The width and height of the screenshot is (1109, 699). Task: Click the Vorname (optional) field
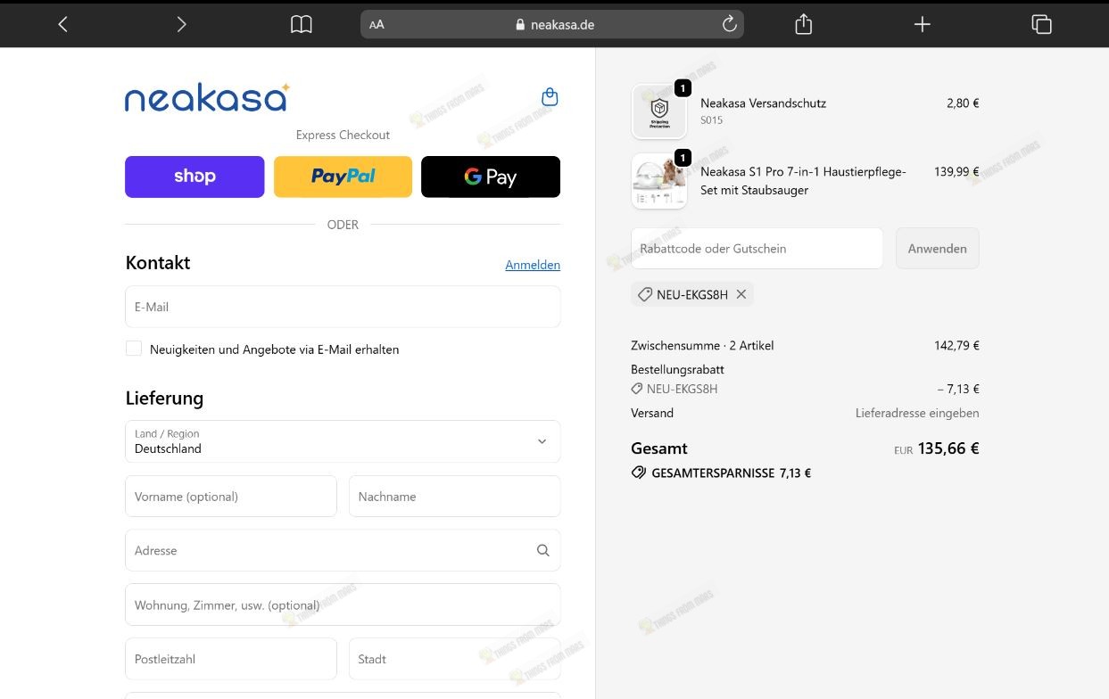[x=231, y=496]
